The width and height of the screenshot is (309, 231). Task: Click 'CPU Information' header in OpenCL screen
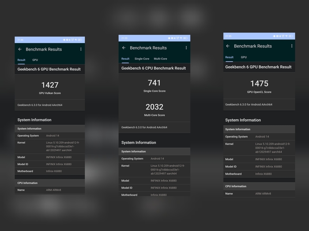click(x=236, y=187)
